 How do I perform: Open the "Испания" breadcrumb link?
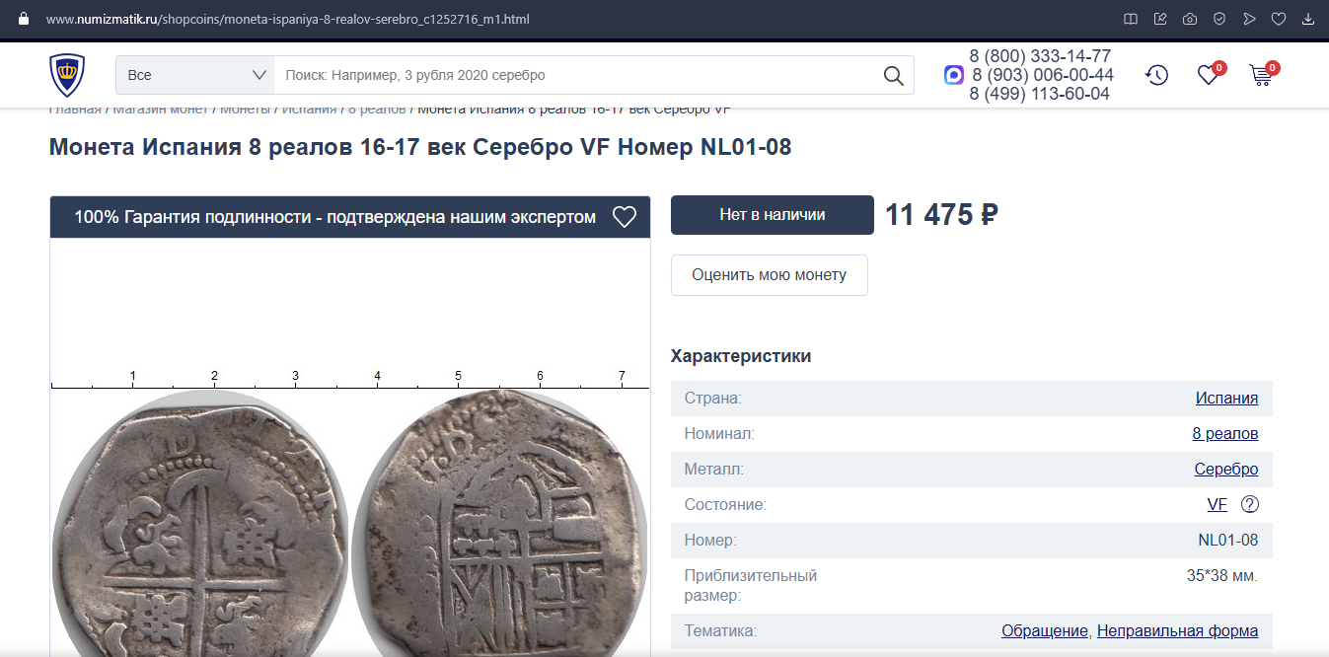point(309,109)
